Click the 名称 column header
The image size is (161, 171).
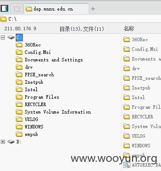click(129, 28)
